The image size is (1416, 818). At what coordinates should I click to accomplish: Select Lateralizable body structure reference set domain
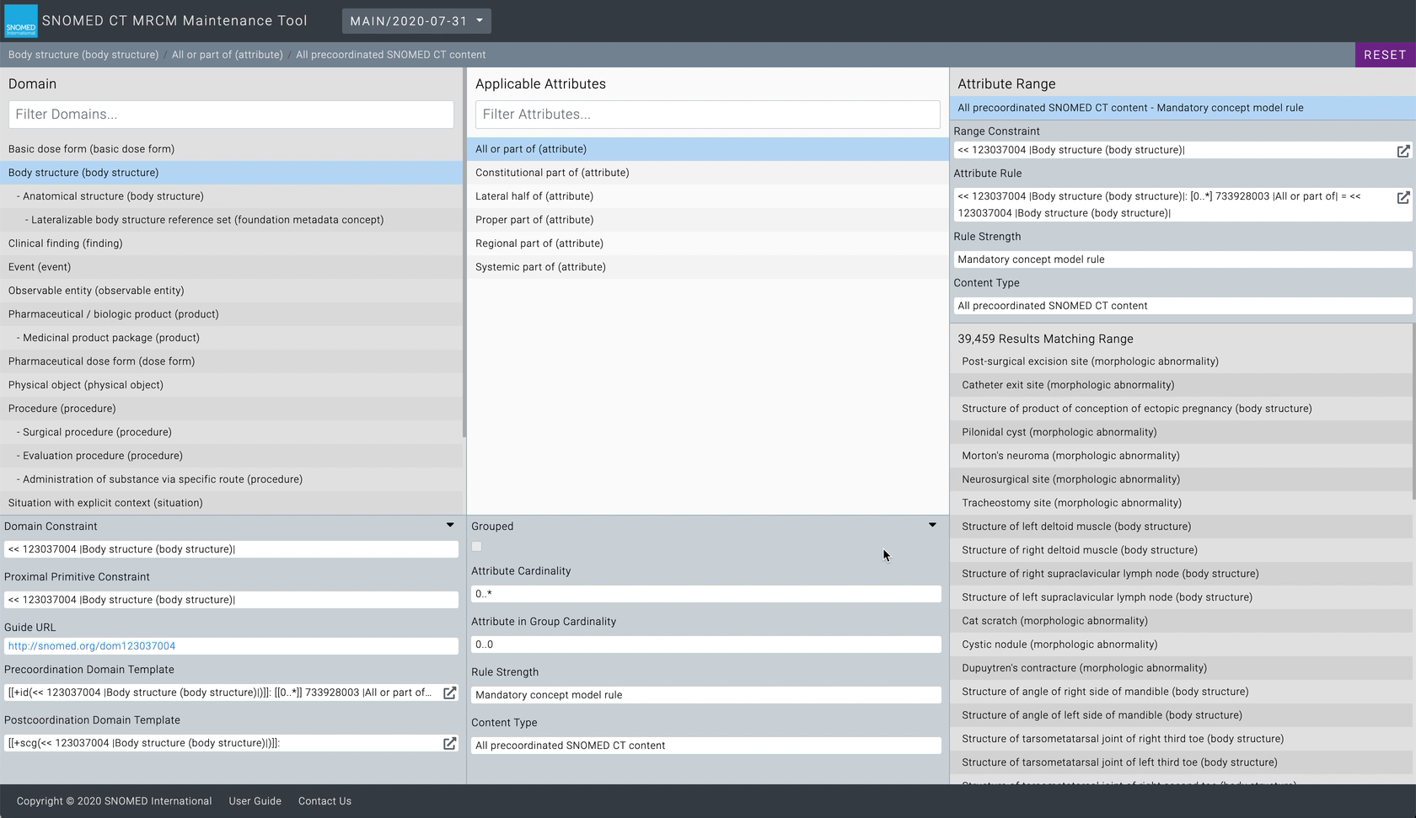coord(231,220)
